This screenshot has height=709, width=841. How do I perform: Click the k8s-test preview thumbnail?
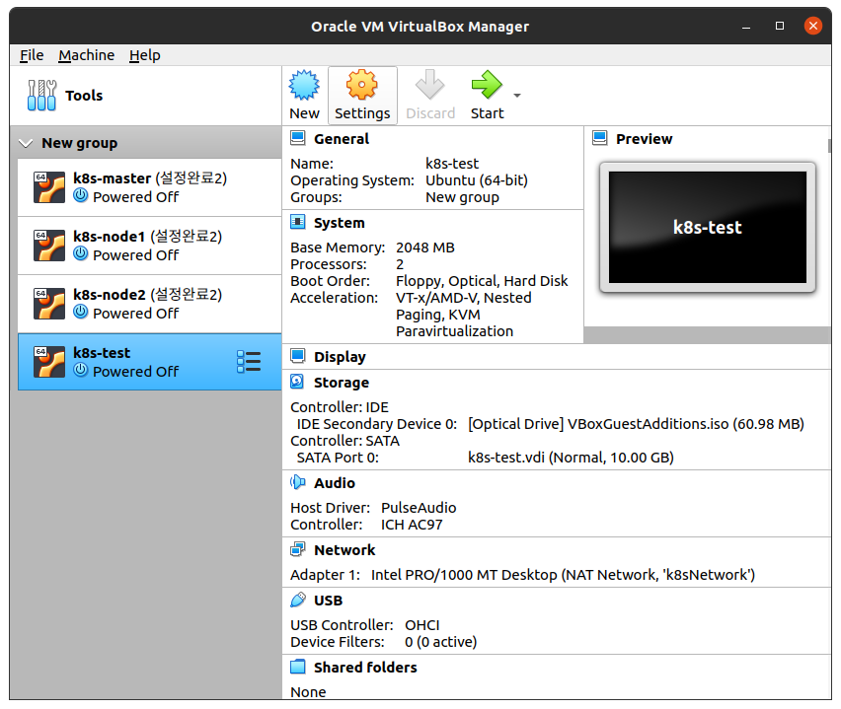(x=708, y=227)
